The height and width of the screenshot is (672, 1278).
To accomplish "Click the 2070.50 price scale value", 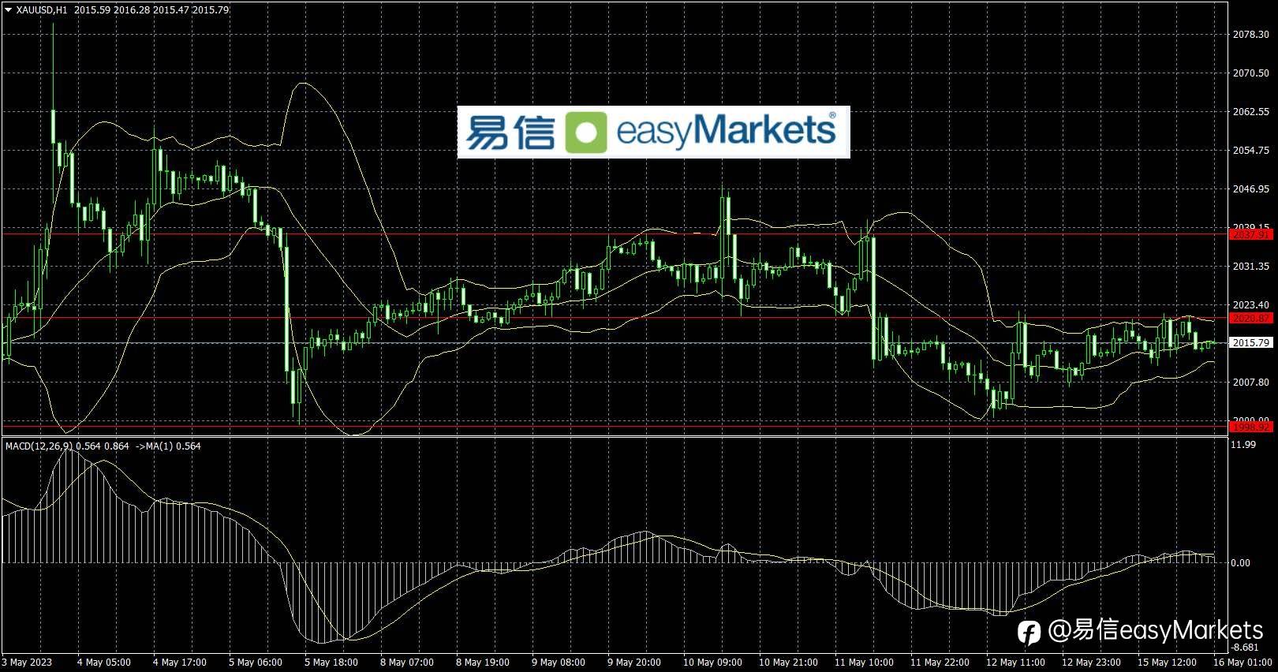I will (1250, 73).
